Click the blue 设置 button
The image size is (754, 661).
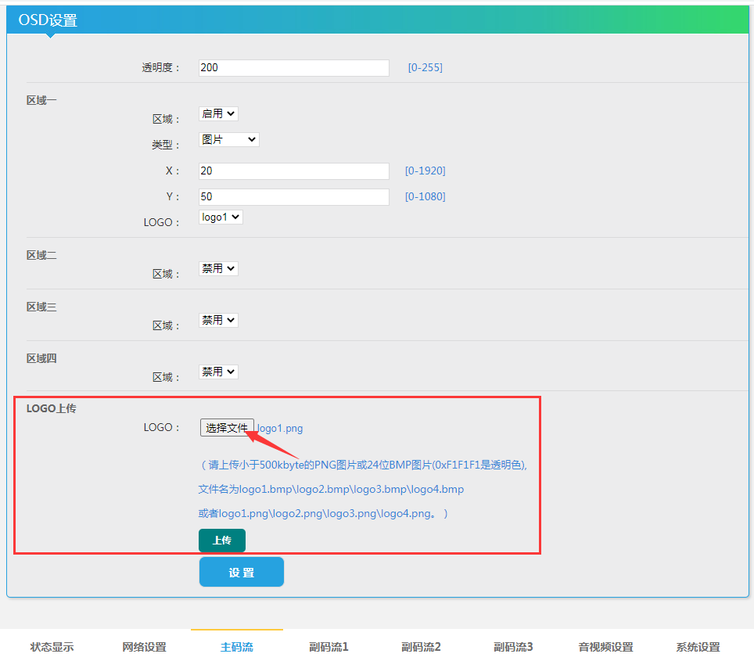pos(242,572)
